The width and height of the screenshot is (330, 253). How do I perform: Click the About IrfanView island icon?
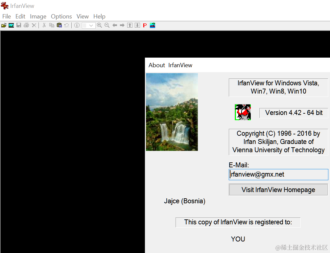(153, 25)
